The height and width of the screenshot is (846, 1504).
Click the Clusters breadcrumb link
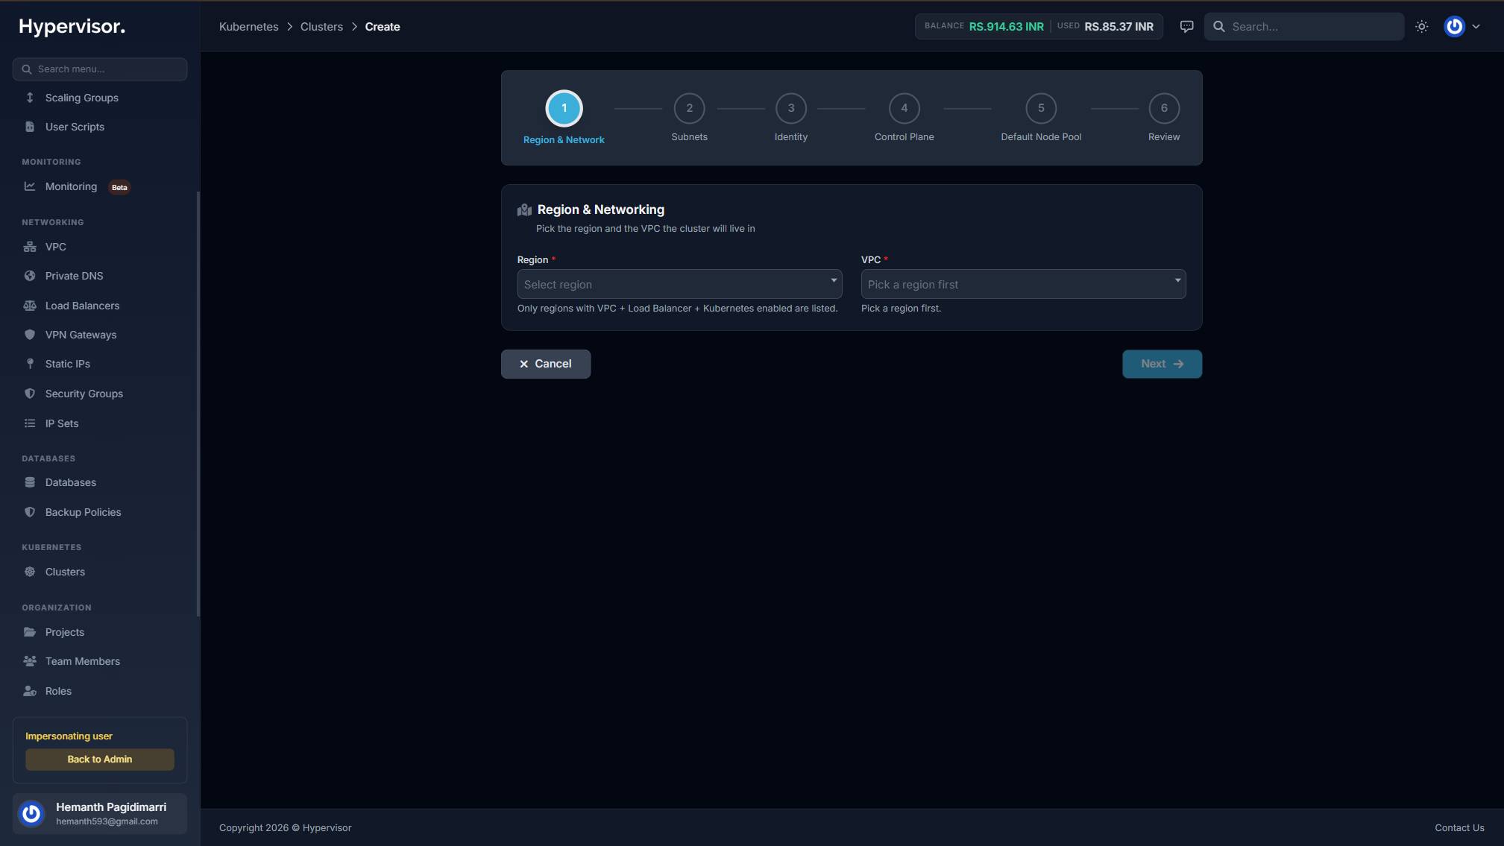click(x=321, y=27)
